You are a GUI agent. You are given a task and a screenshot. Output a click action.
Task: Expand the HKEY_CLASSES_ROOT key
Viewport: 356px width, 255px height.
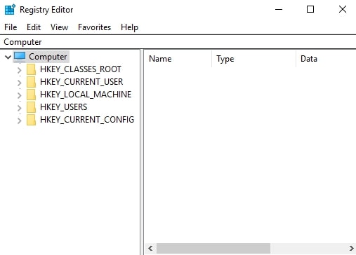coord(20,70)
